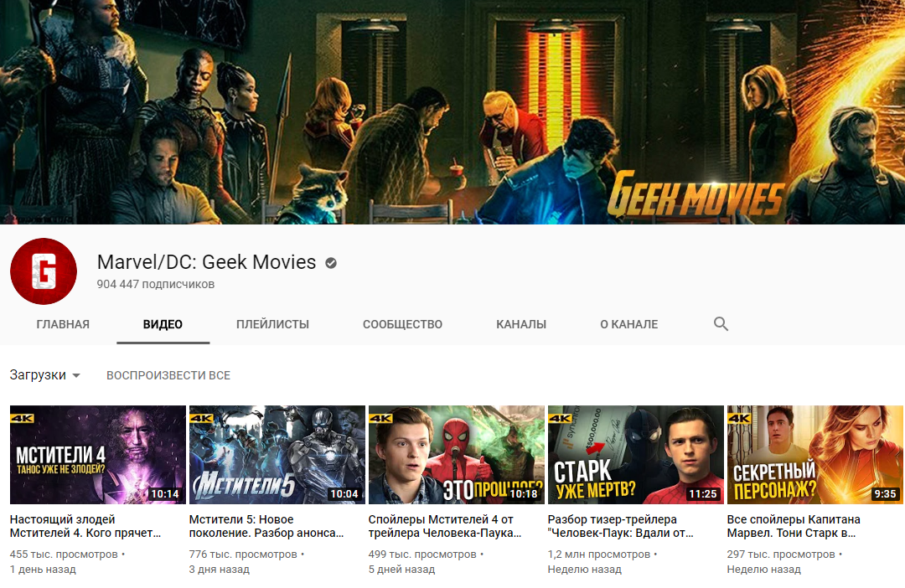Open the channel search magnifier
Viewport: 905px width, 588px height.
coord(721,323)
